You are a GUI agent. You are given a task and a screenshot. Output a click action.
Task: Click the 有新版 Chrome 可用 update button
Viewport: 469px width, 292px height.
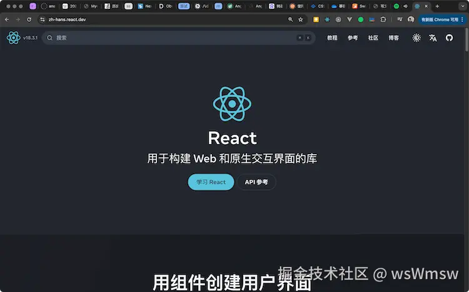pos(440,19)
